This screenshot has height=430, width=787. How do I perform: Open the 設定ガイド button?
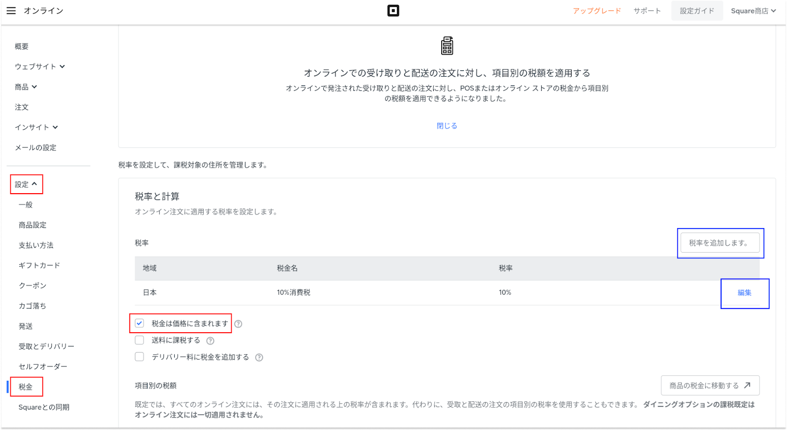coord(697,11)
